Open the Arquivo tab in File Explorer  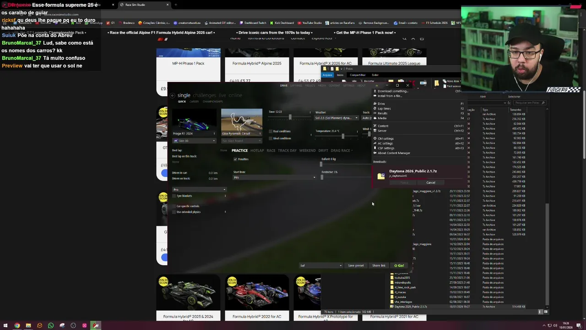tap(327, 75)
